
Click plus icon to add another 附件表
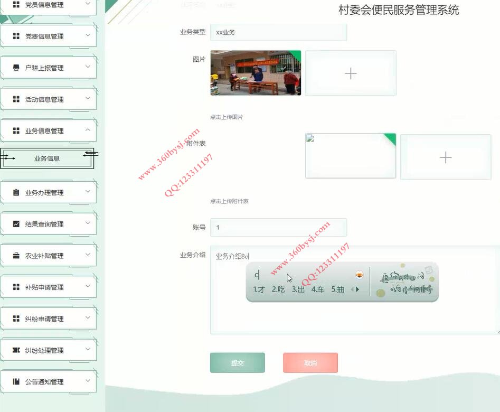(x=446, y=157)
